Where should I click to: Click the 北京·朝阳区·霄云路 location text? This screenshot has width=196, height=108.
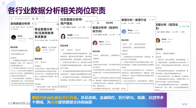tap(101, 34)
